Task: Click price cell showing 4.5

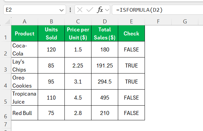Action: pos(78,98)
